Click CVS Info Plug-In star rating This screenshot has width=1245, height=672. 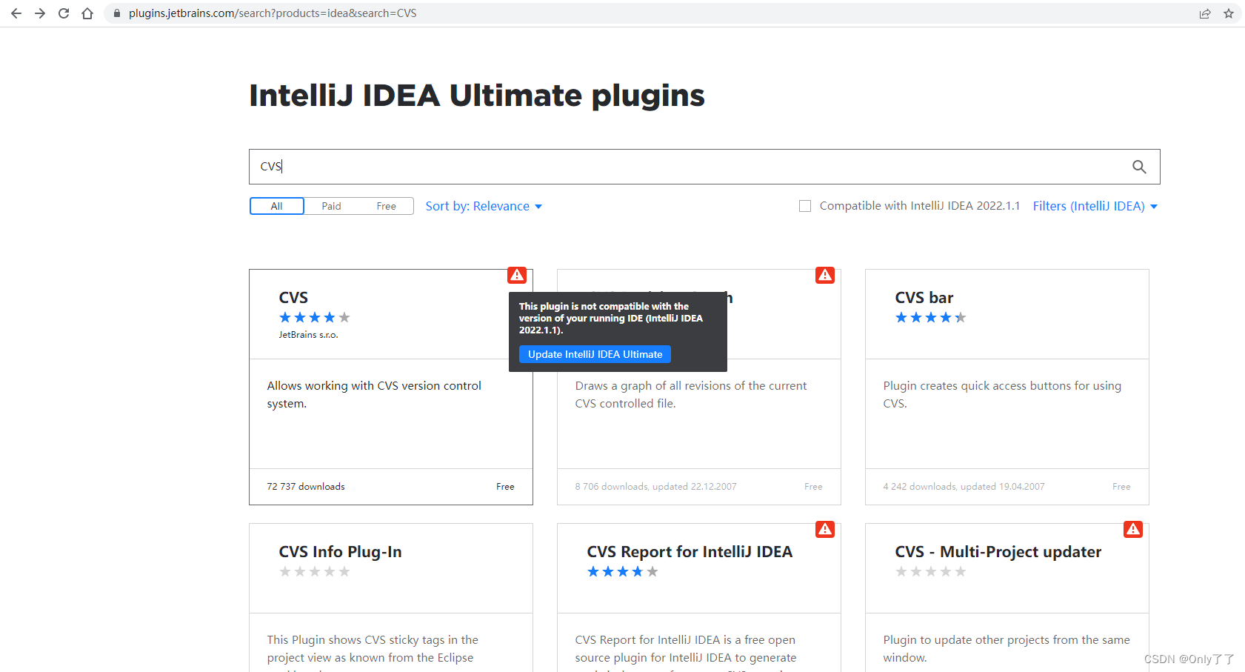[314, 571]
